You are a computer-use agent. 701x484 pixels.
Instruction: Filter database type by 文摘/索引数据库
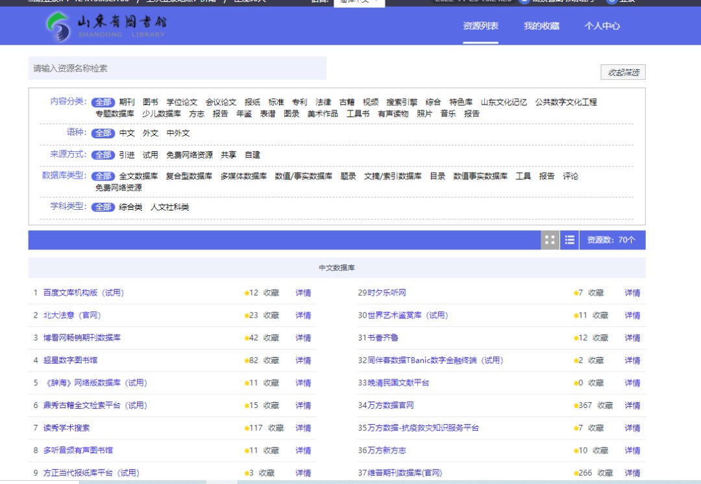(393, 176)
